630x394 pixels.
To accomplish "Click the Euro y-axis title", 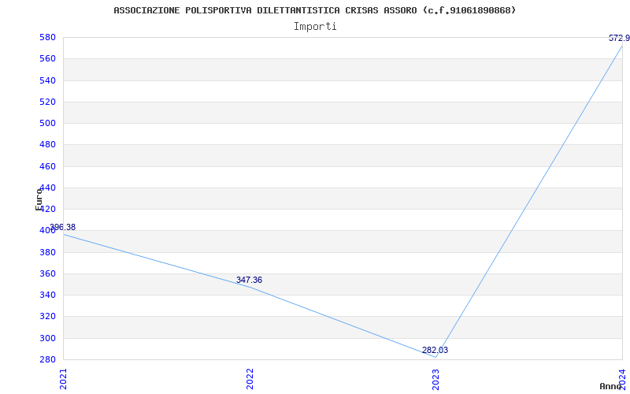I will [x=39, y=199].
